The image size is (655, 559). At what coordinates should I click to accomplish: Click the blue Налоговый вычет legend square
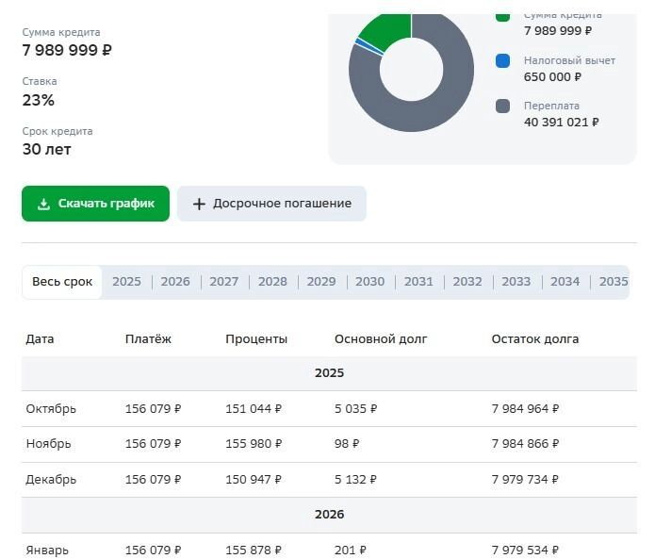503,61
